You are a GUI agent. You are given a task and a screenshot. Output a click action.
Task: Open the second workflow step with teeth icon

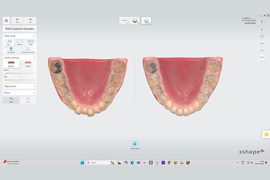tap(135, 21)
